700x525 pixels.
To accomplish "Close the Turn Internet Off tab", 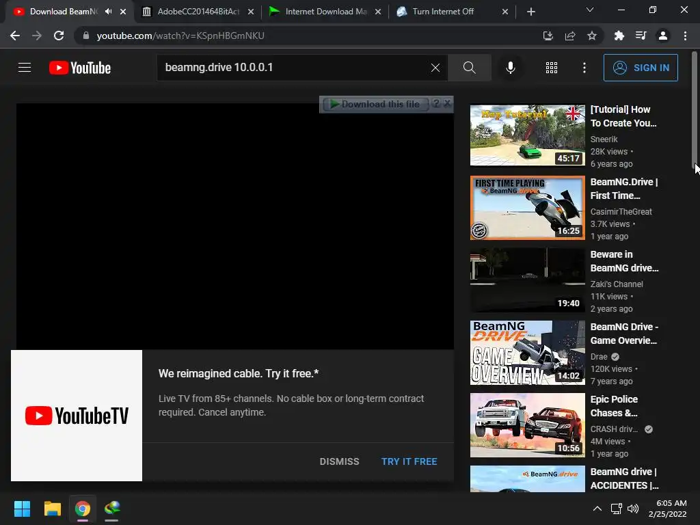I will [x=505, y=12].
